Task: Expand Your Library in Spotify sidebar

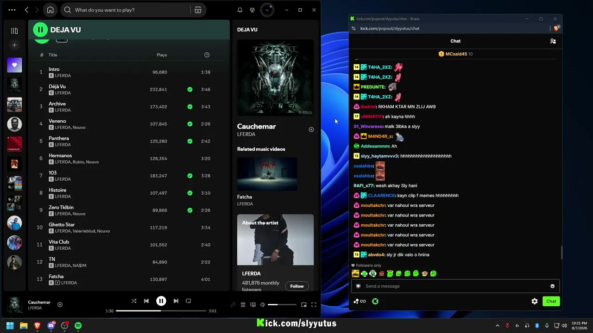Action: 14,31
